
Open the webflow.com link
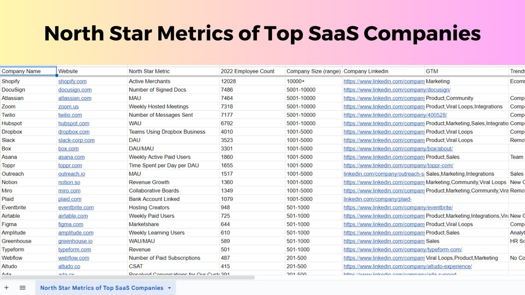(x=74, y=258)
